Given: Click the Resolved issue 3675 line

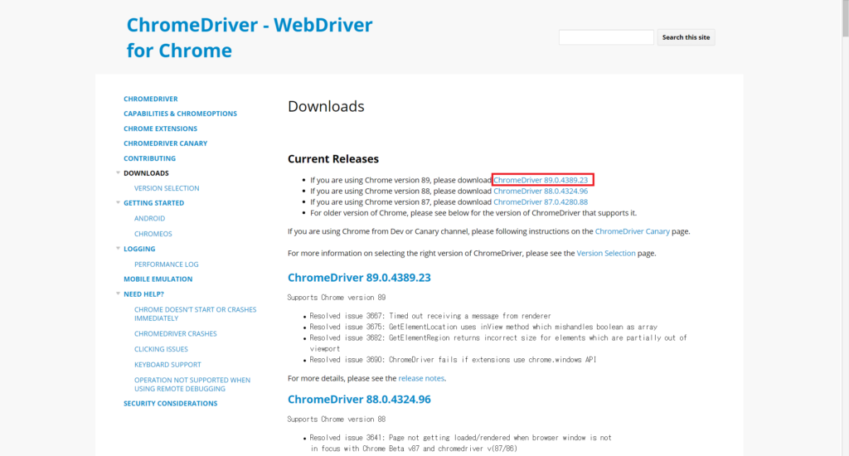Looking at the screenshot, I should click(x=483, y=327).
